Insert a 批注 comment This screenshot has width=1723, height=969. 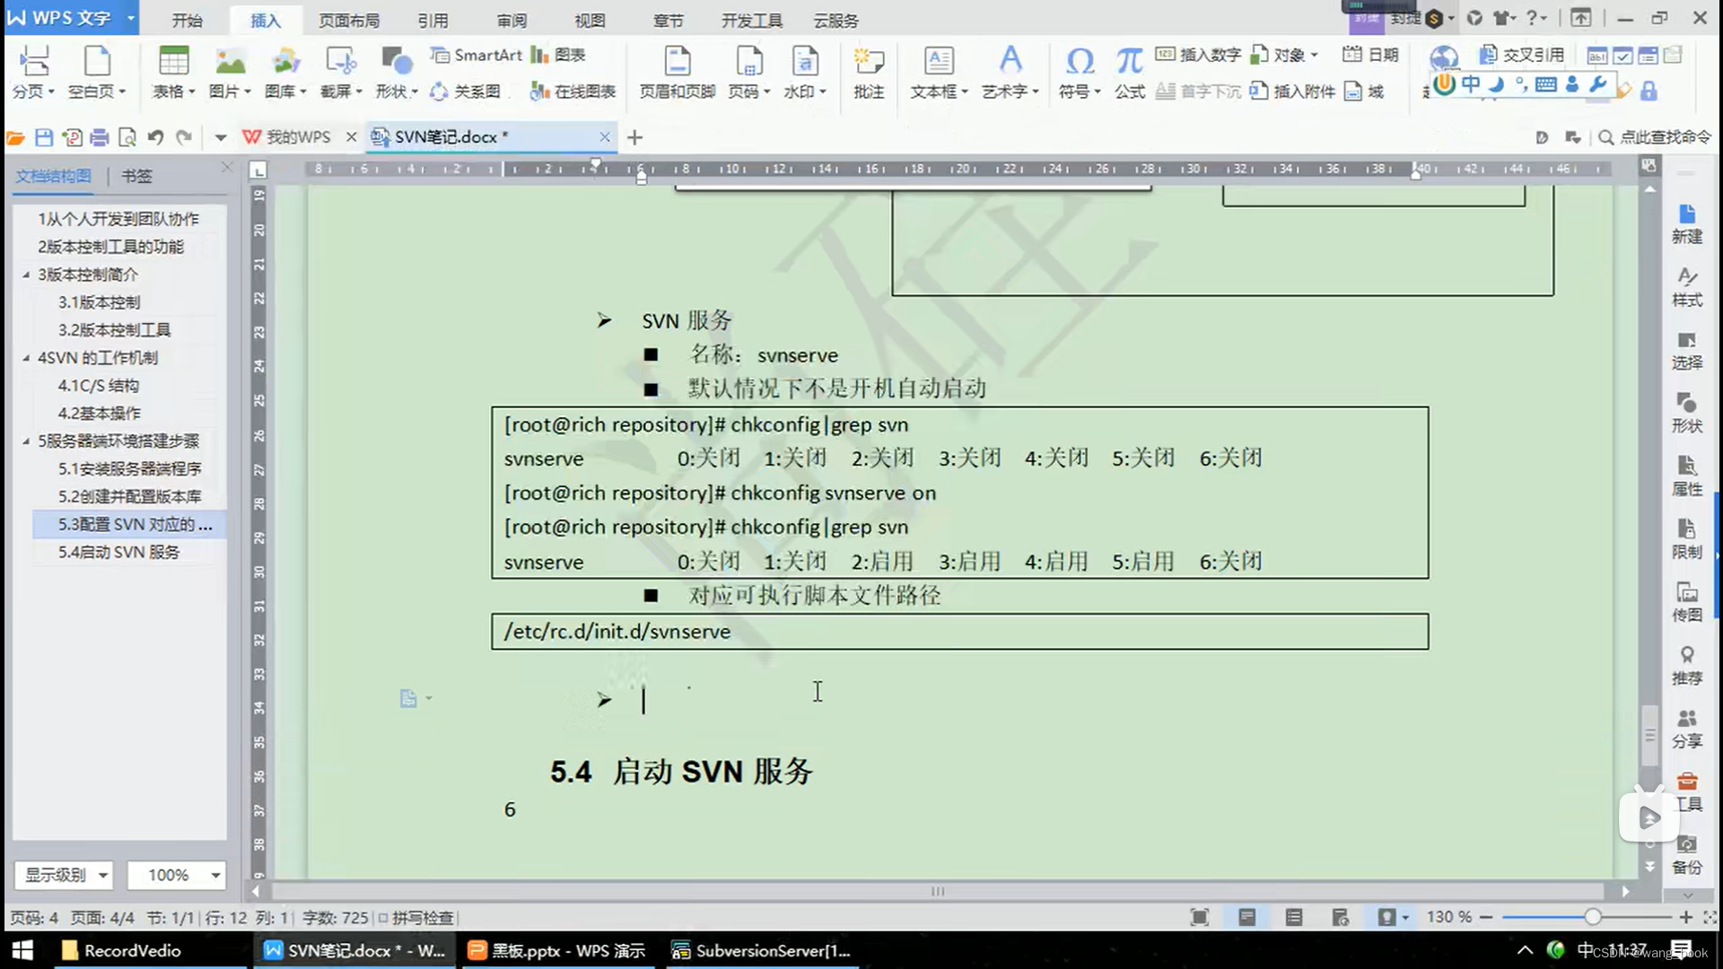867,72
